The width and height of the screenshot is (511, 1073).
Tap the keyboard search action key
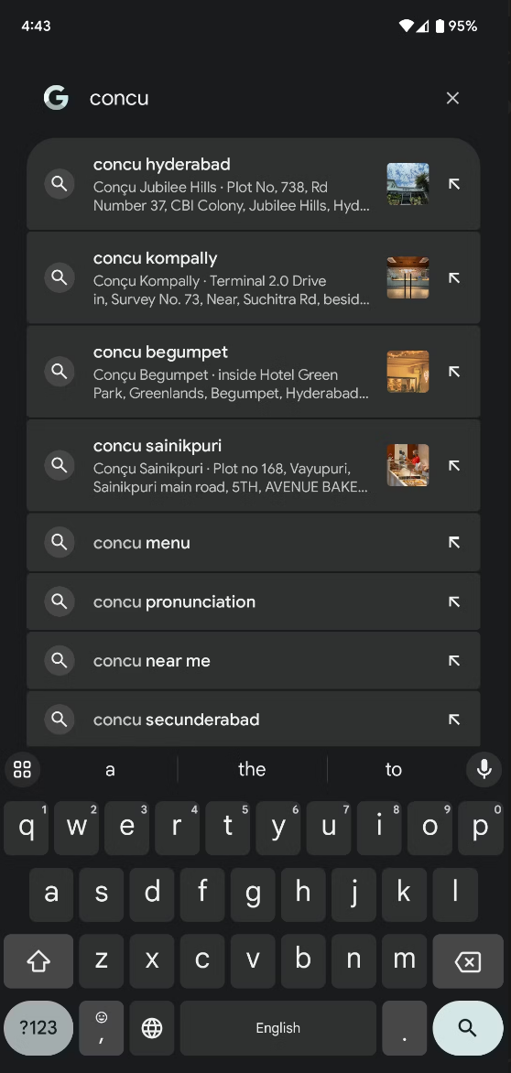tap(467, 1027)
